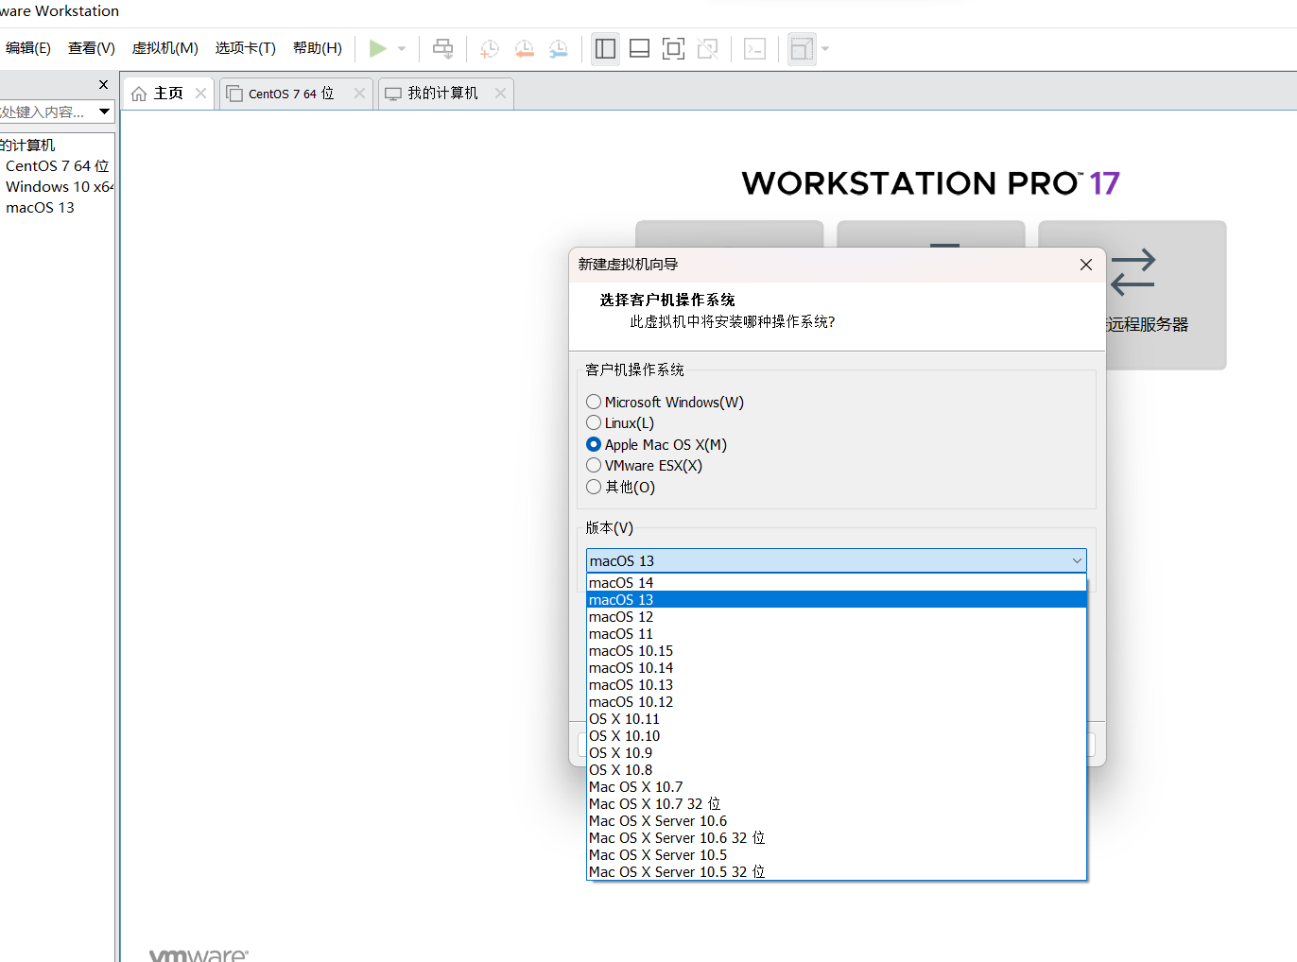1297x962 pixels.
Task: Select CentOS 7 64 位 in library tree
Action: click(58, 166)
